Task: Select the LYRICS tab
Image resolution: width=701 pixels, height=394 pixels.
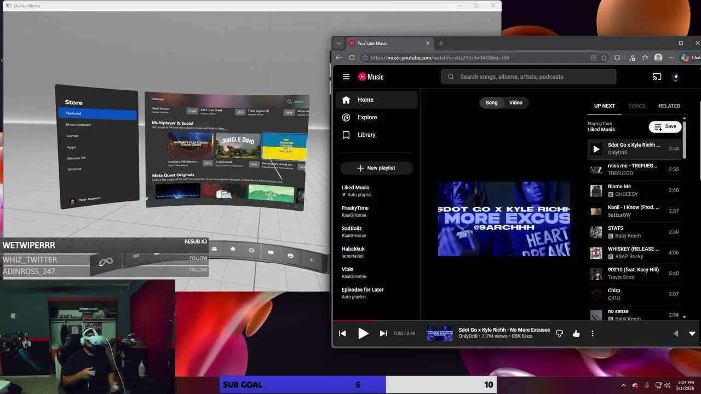Action: [x=637, y=106]
